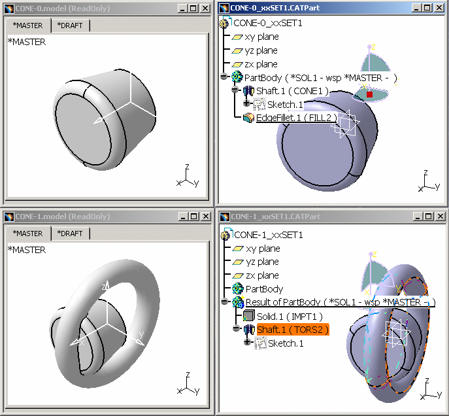
Task: Collapse the Shaft.1 (CONE1) node
Action: (236, 91)
